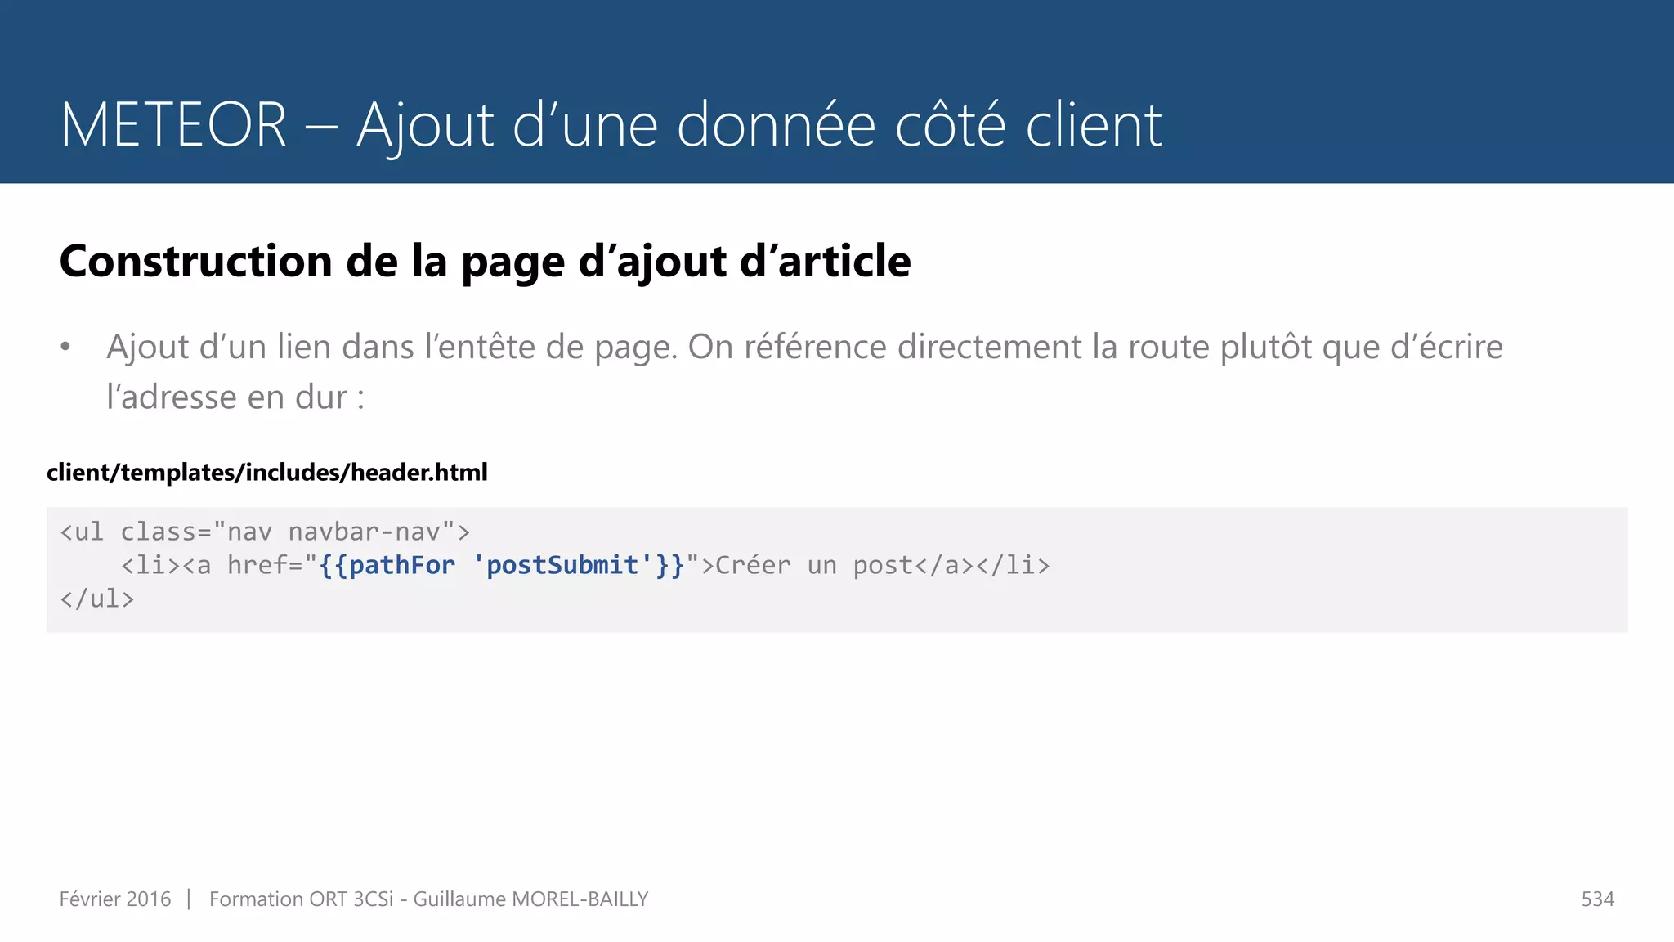Click footer date 'Février 2016'
1674x942 pixels.
click(x=115, y=899)
